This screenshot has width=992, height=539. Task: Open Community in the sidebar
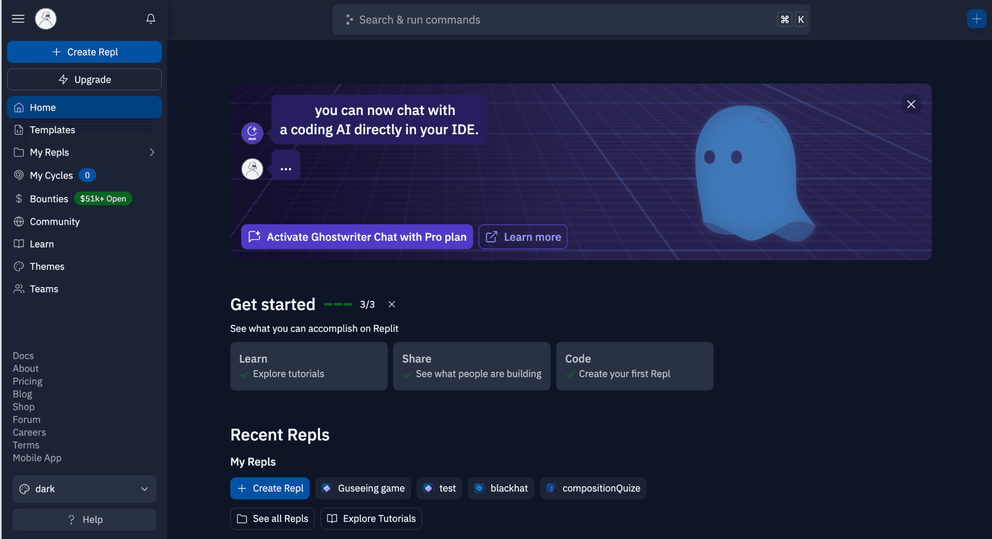pyautogui.click(x=84, y=222)
